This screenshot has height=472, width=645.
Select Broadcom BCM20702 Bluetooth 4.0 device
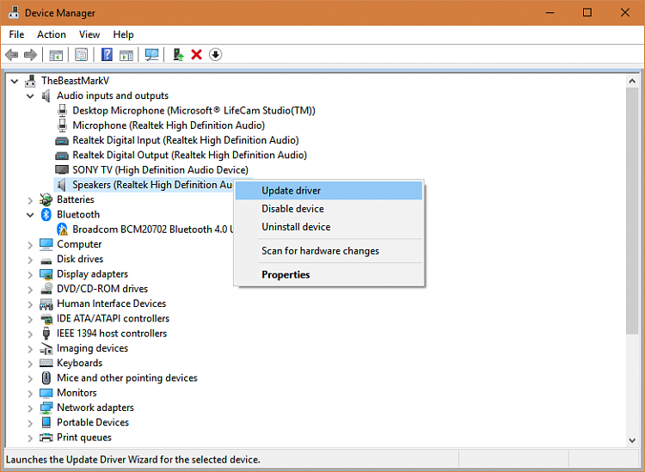pos(152,230)
